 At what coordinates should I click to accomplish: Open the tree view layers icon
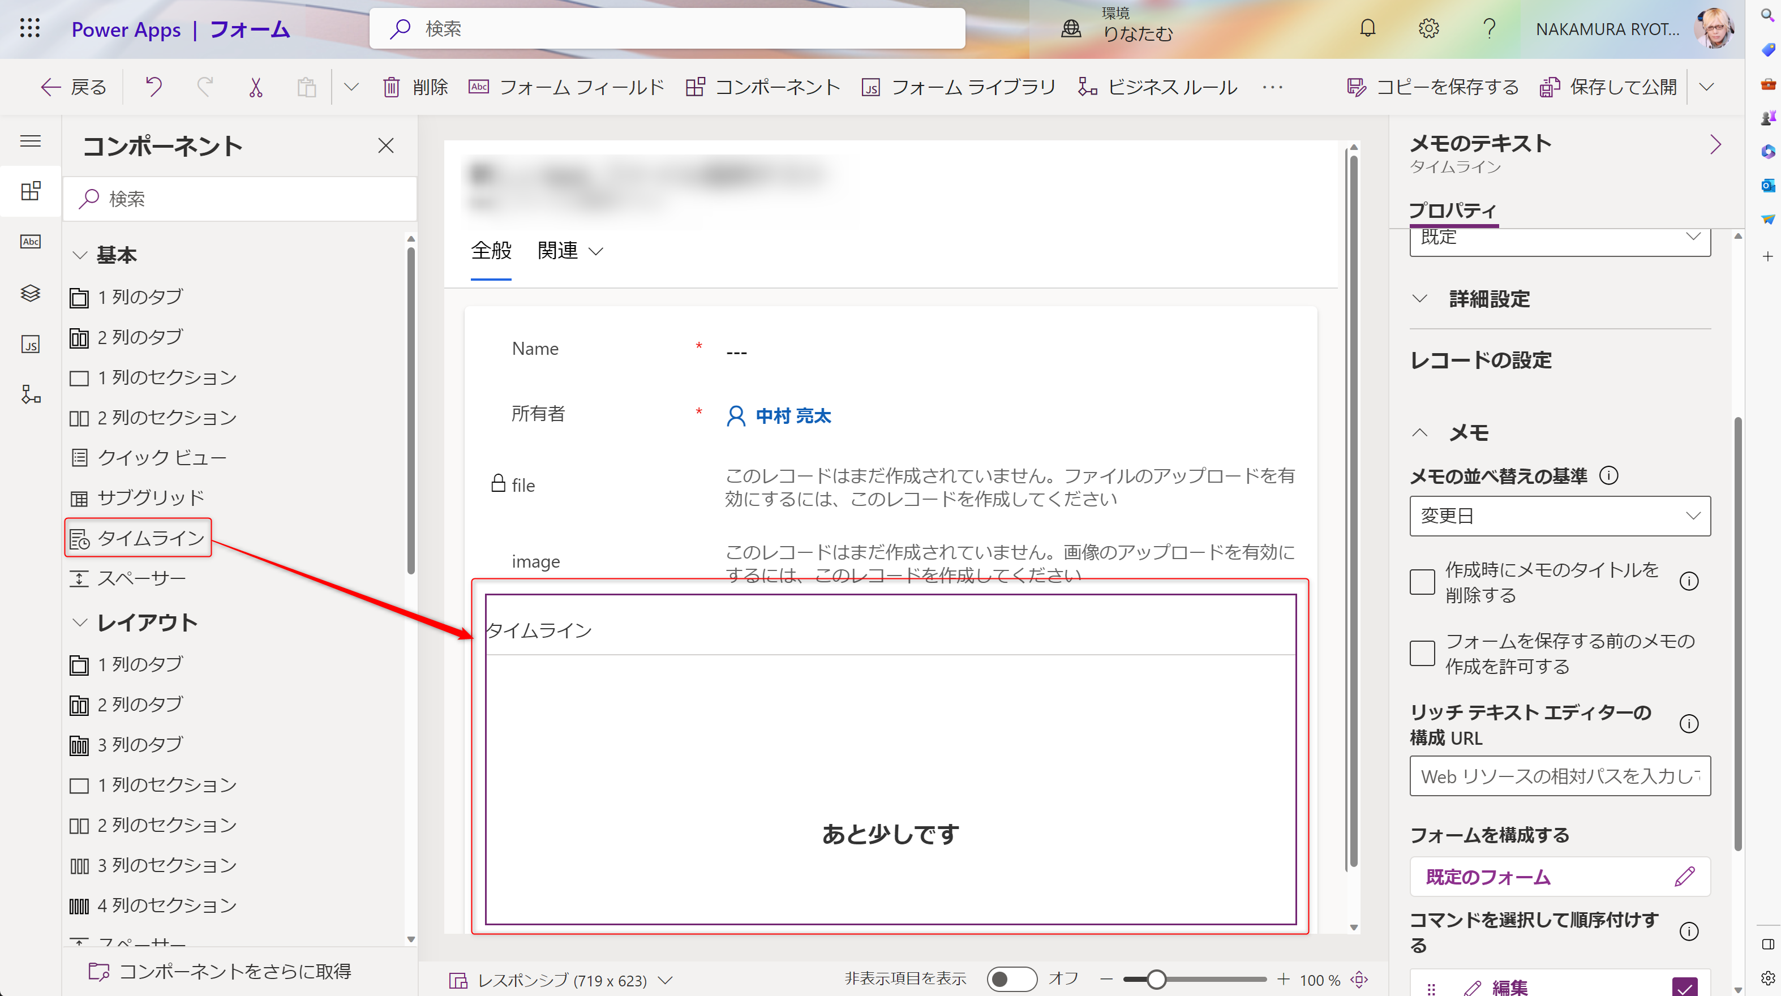(31, 293)
